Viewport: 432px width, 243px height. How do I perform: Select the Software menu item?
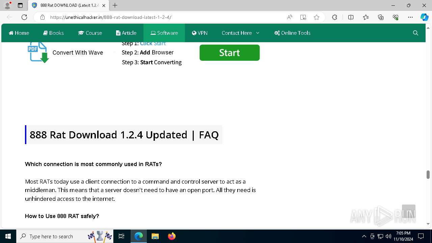click(164, 33)
